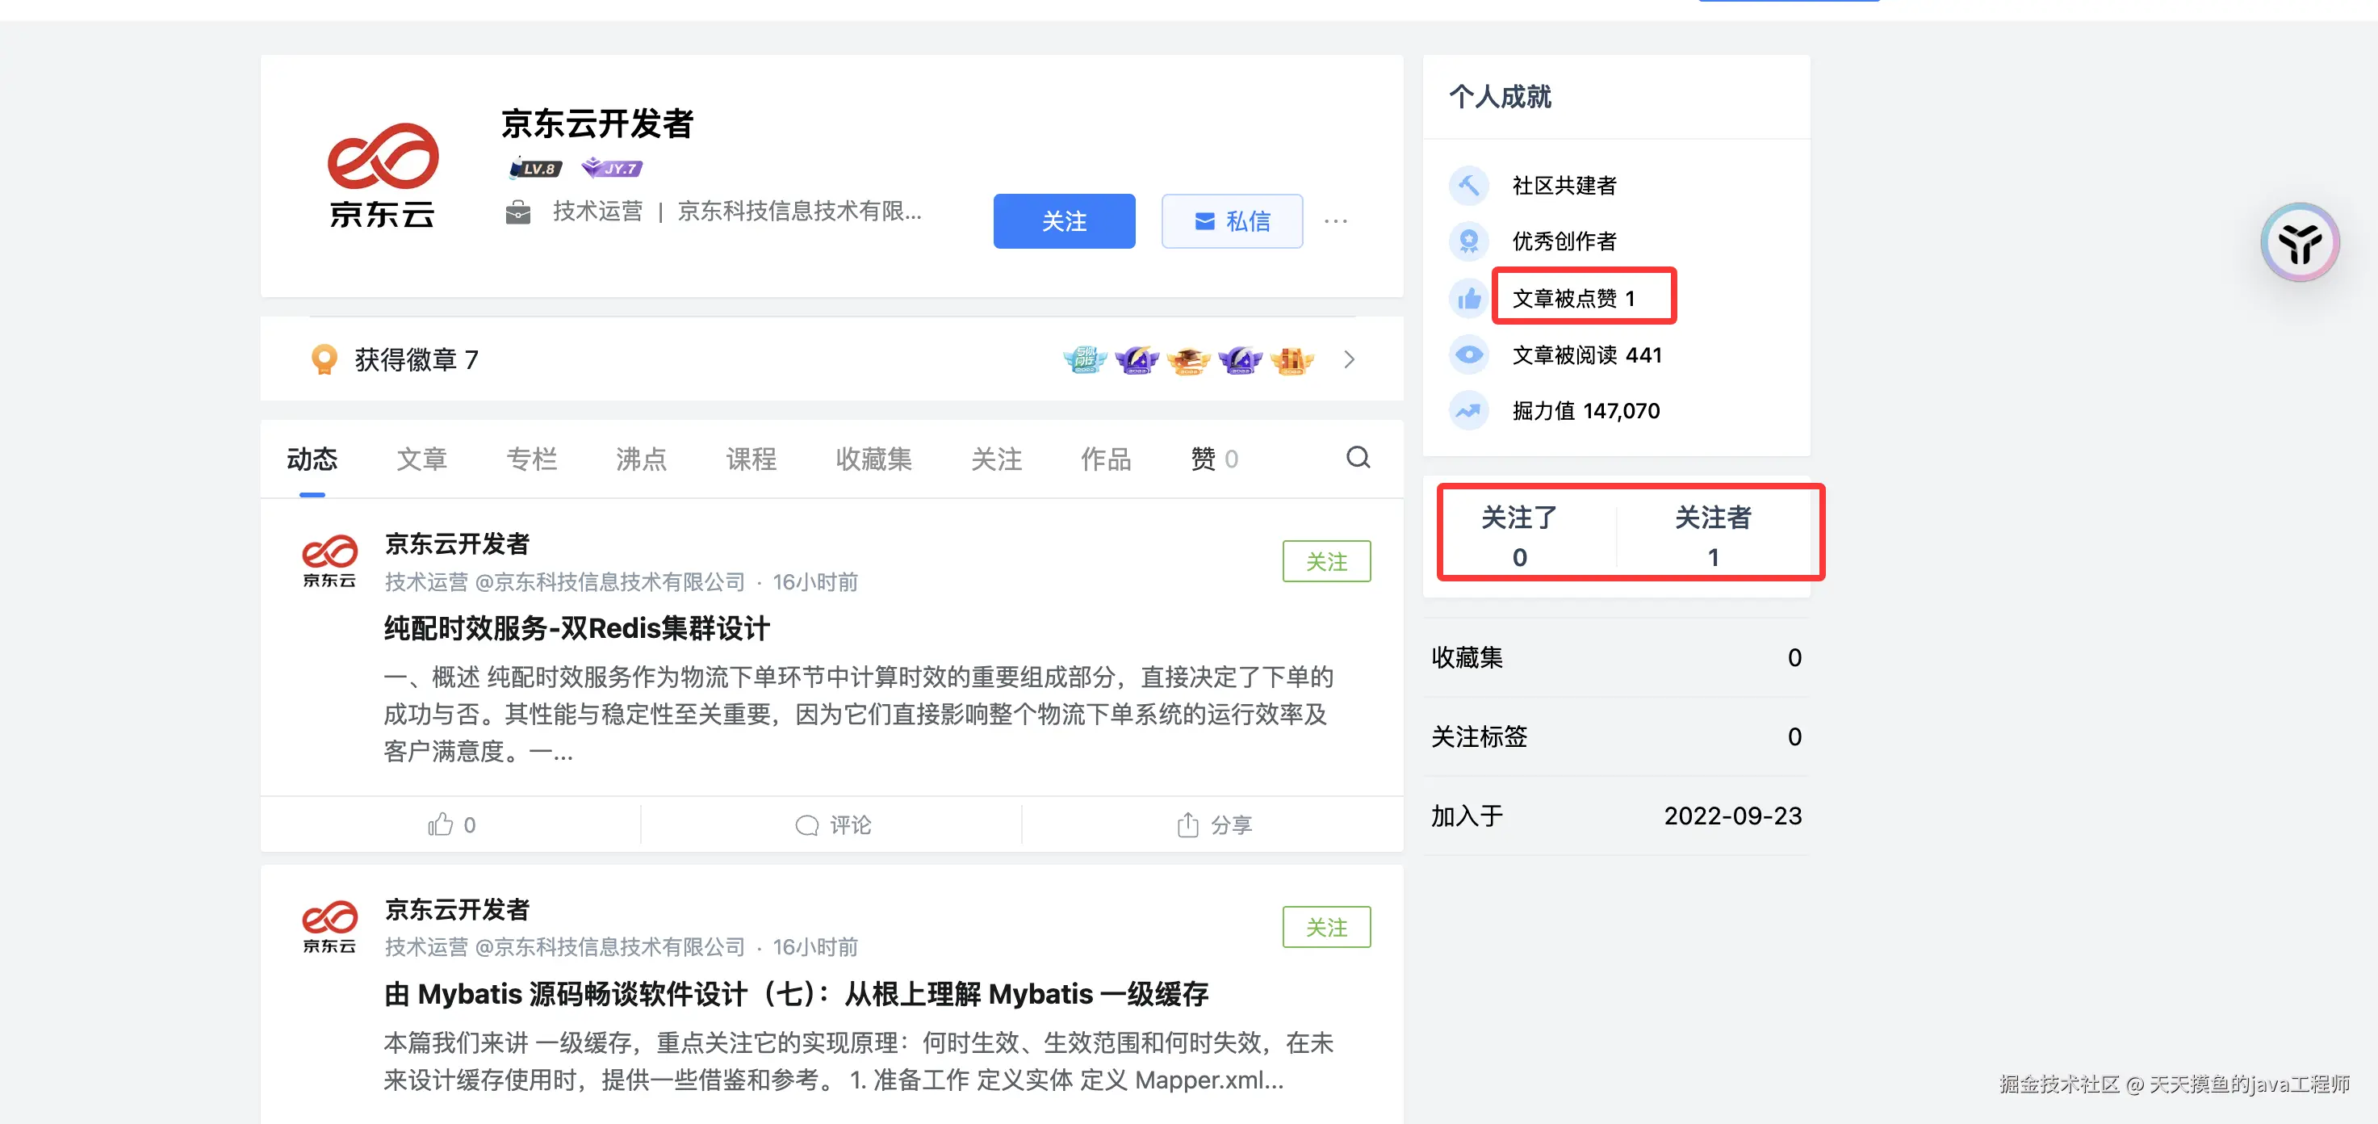Screen dimensions: 2378x1124
Task: Switch to the 沸点 tab
Action: (x=641, y=459)
